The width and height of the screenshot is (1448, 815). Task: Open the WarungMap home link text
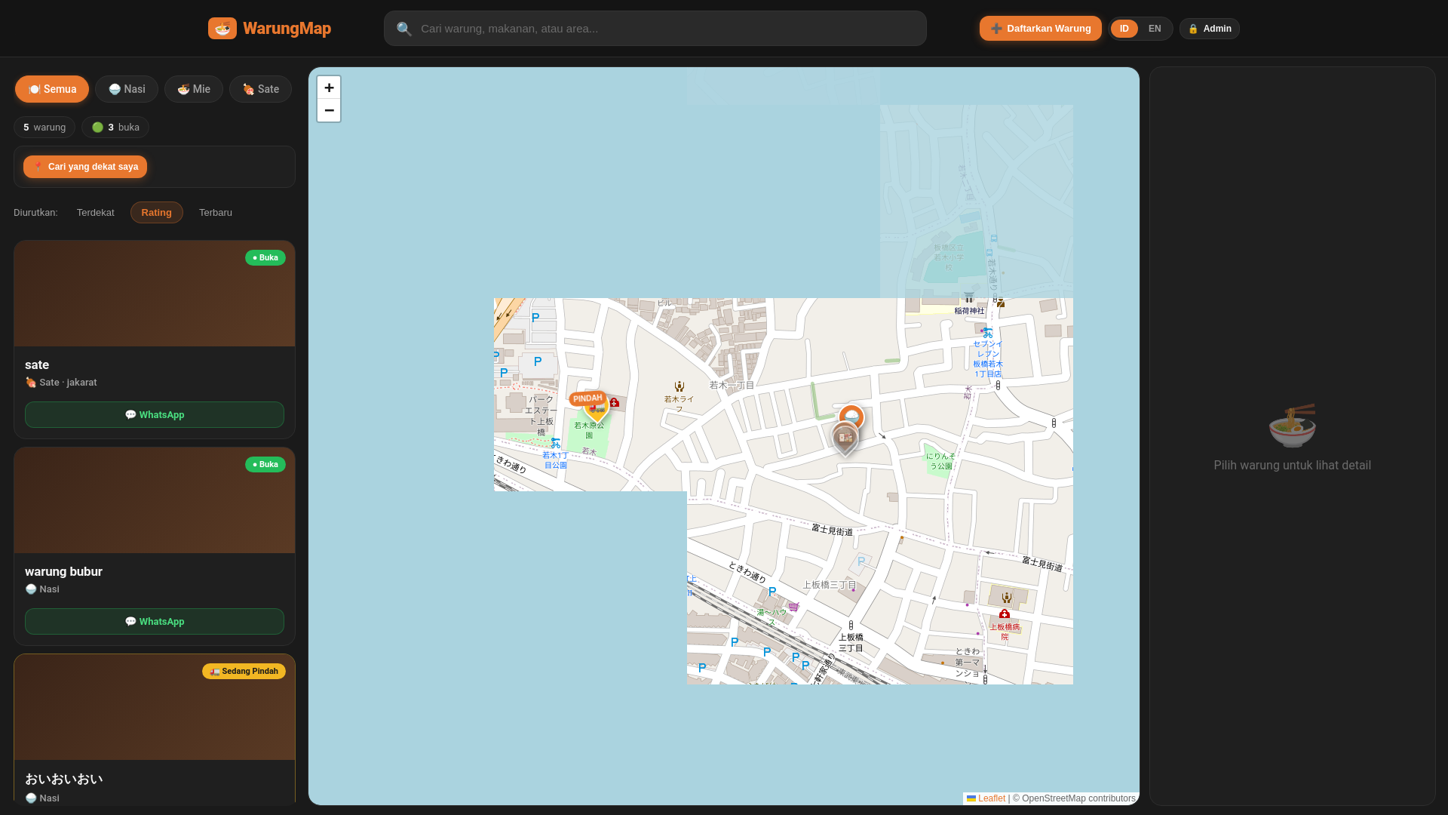287,29
